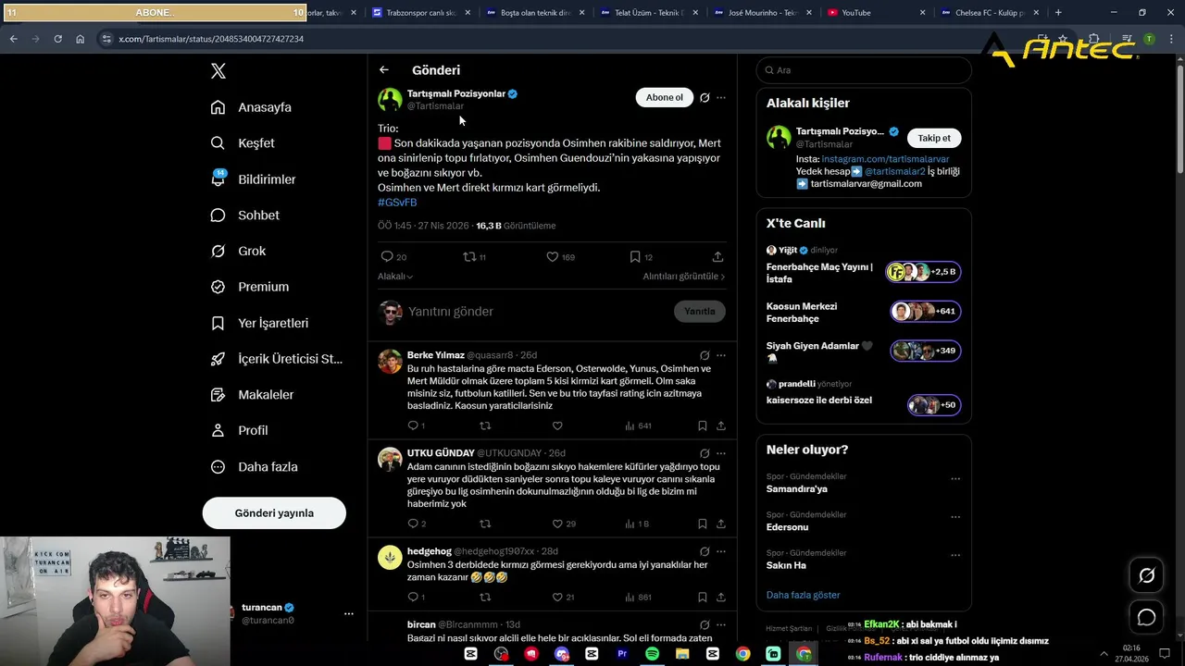This screenshot has width=1185, height=666.
Task: Open İçerik Üreticisi Stüdyosu
Action: pyautogui.click(x=276, y=359)
